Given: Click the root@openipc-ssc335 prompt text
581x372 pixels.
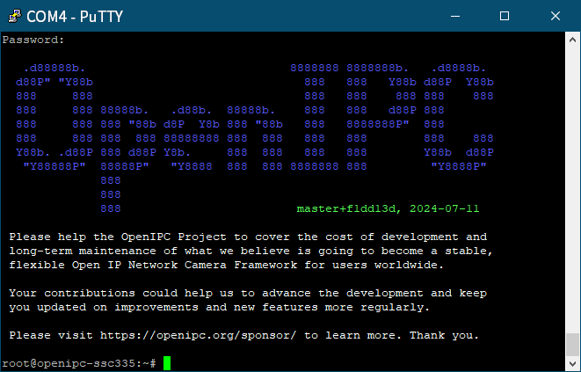Looking at the screenshot, I should click(79, 363).
